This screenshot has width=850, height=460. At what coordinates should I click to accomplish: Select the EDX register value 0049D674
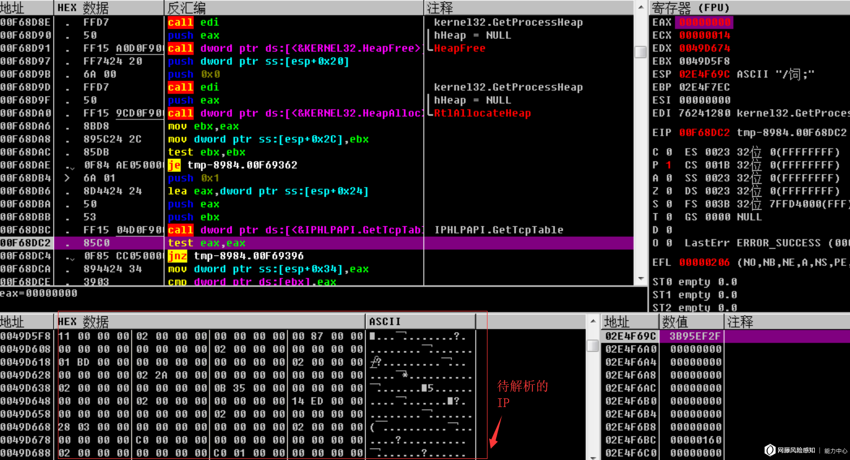704,48
